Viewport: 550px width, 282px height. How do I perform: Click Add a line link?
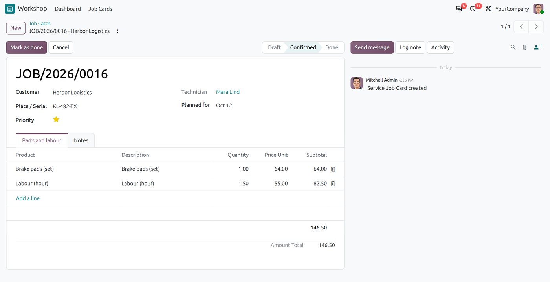click(x=28, y=198)
